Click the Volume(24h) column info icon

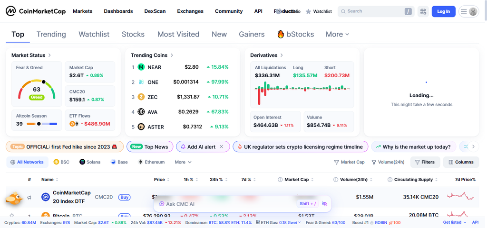335,180
